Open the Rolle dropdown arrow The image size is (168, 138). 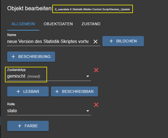(x=87, y=111)
